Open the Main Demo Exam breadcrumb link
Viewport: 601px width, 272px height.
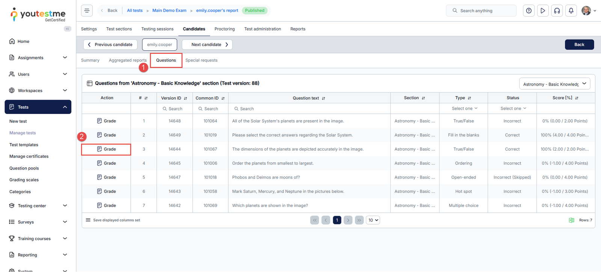(x=169, y=11)
